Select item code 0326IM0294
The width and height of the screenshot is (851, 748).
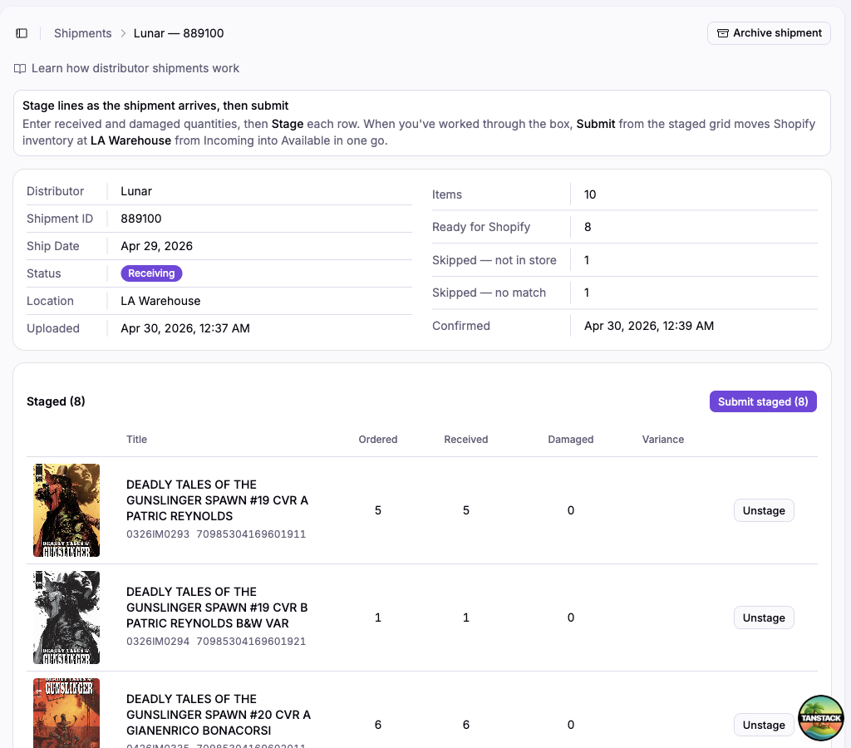point(158,641)
